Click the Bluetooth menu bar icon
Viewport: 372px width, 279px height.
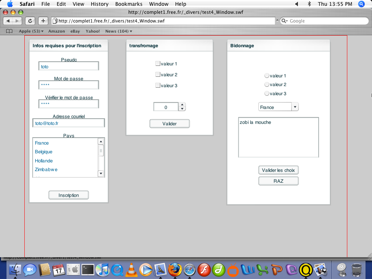click(309, 4)
